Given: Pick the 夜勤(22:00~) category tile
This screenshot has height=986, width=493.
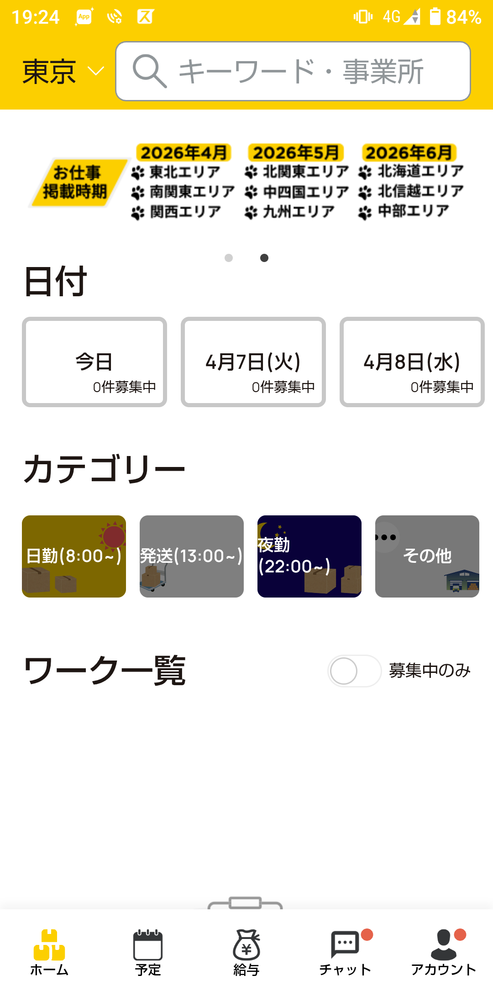Looking at the screenshot, I should 309,556.
